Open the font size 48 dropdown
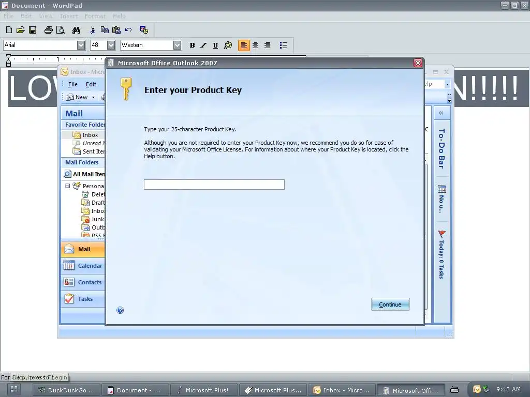Image resolution: width=530 pixels, height=397 pixels. pos(111,45)
